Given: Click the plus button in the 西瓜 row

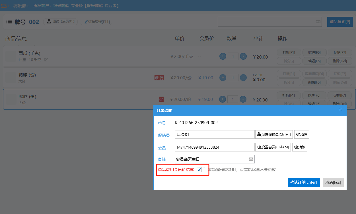Looking at the screenshot, I should [223, 57].
